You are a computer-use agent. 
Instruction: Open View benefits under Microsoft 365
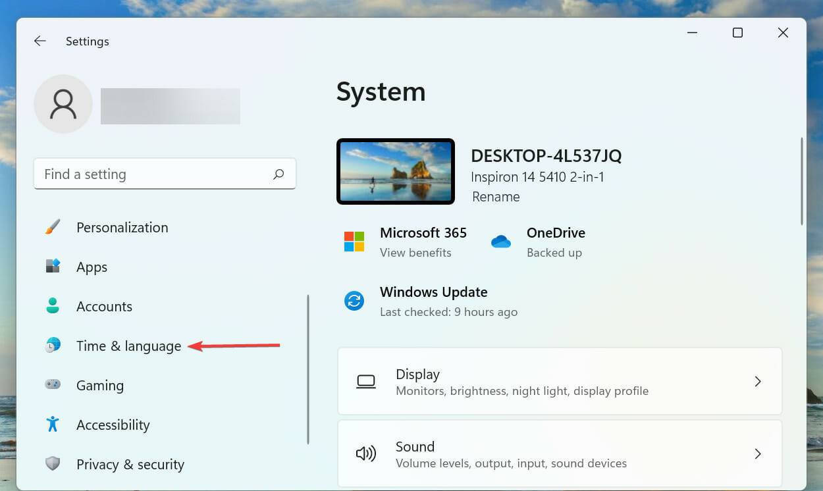(x=415, y=252)
